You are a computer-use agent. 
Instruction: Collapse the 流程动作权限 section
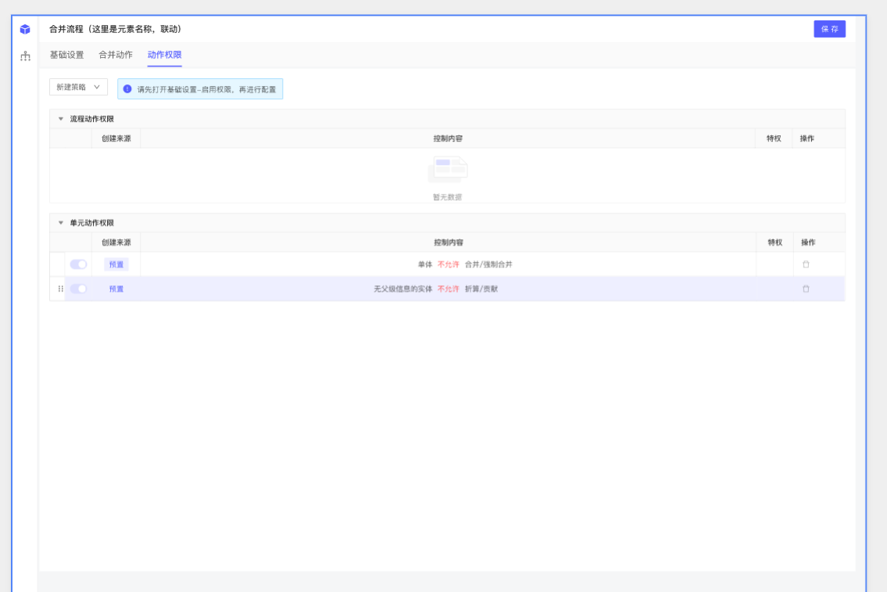point(61,119)
